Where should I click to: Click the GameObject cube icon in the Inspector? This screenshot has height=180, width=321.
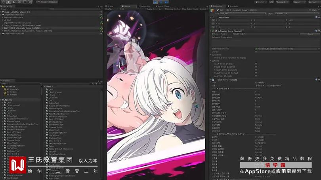tap(212, 10)
